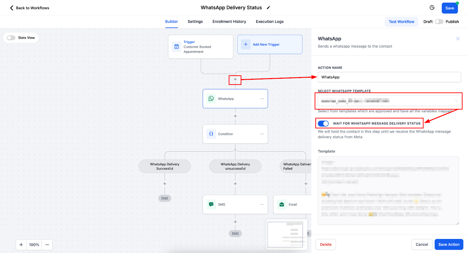Open three-dot menu on SMS node
467x253 pixels.
(x=262, y=204)
